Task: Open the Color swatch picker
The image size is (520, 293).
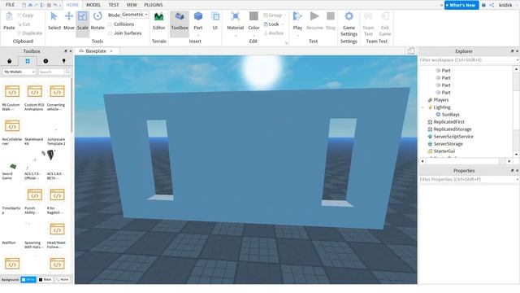Action: (253, 20)
